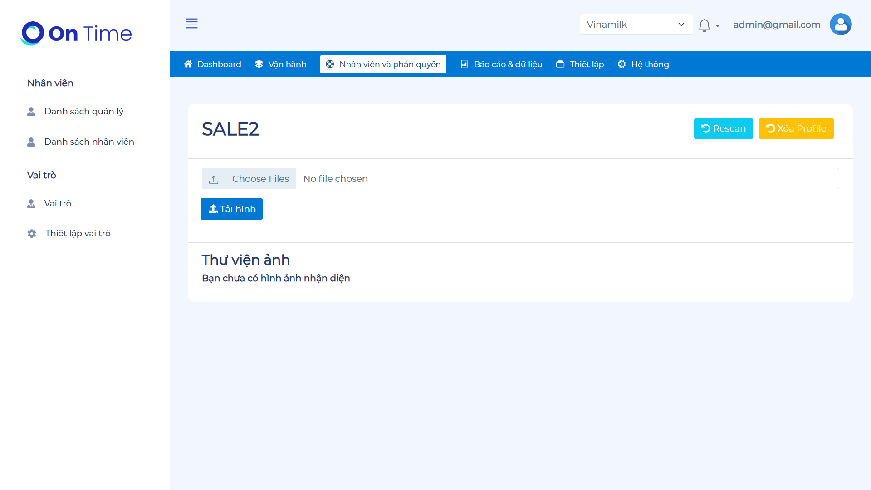The image size is (871, 490).
Task: Open Báo cáo & dữ liệu tab
Action: [x=501, y=64]
